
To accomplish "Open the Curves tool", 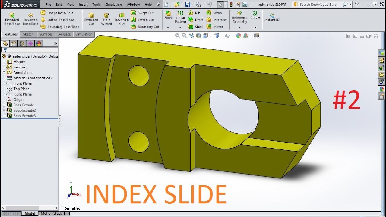I will pyautogui.click(x=255, y=15).
